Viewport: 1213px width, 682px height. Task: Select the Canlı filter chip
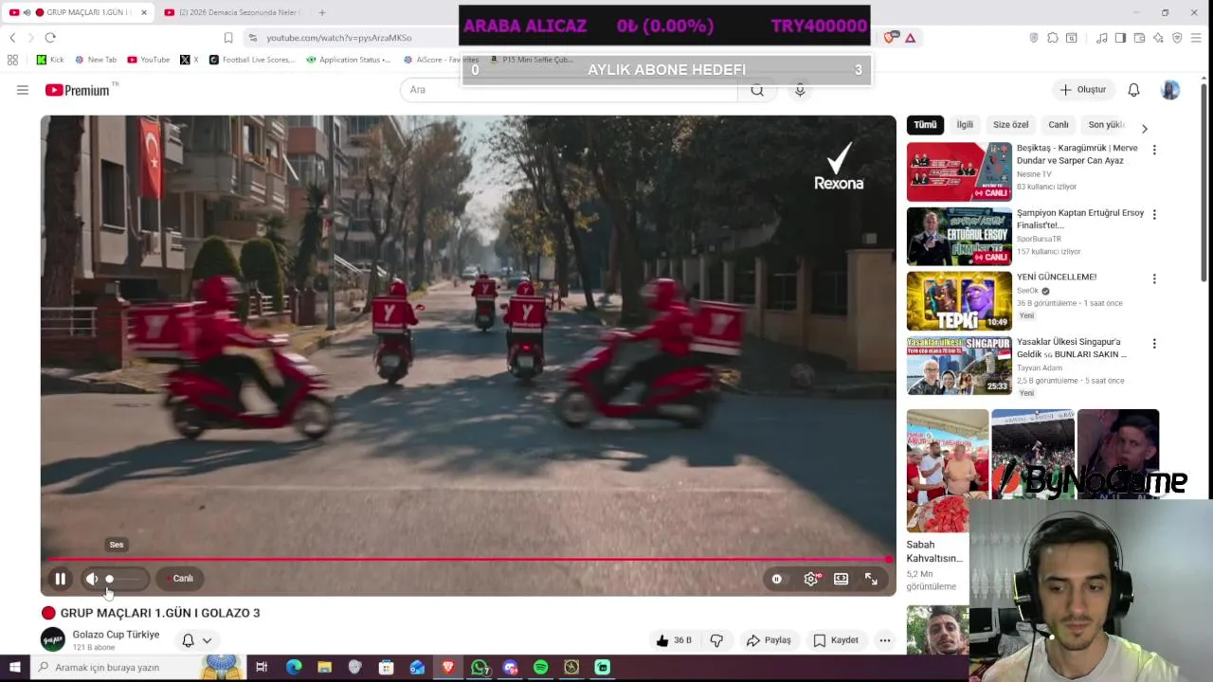coord(1059,125)
